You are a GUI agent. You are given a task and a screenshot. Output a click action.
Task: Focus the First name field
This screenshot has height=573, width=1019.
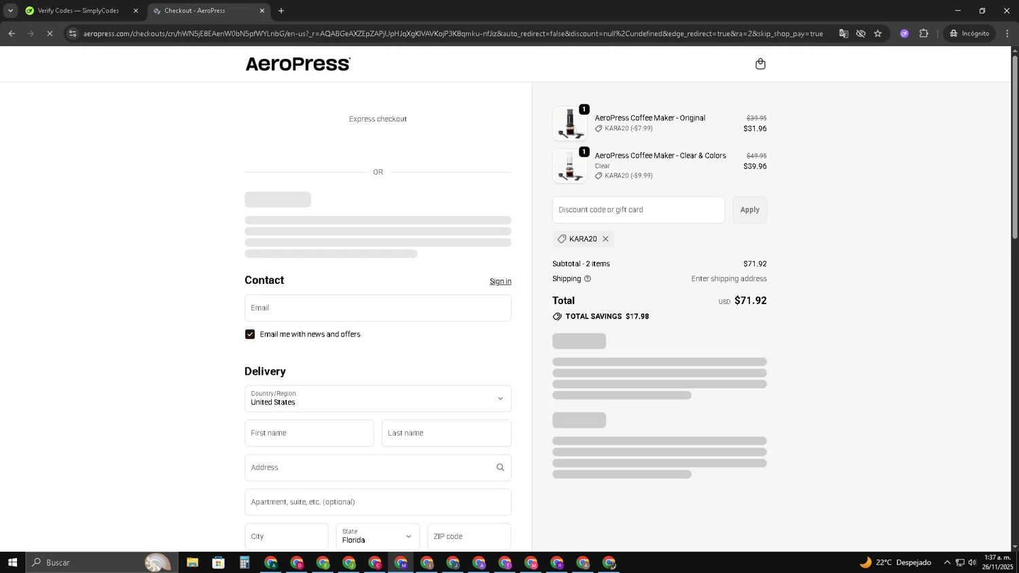coord(309,433)
